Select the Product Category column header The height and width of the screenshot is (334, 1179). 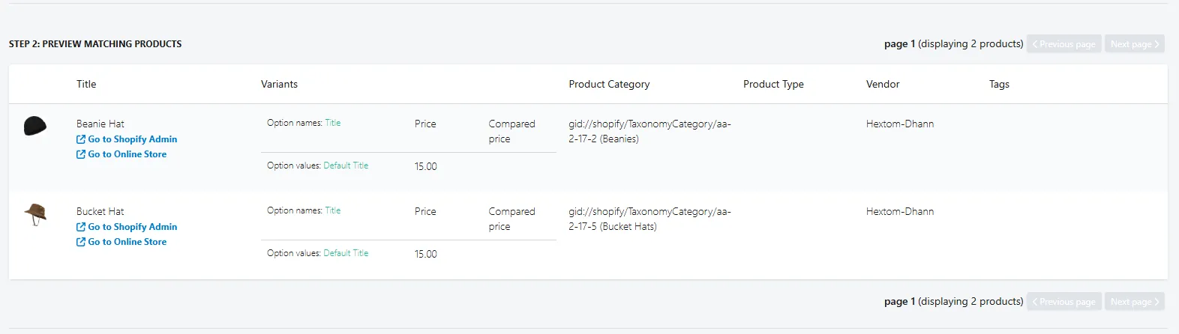point(609,84)
